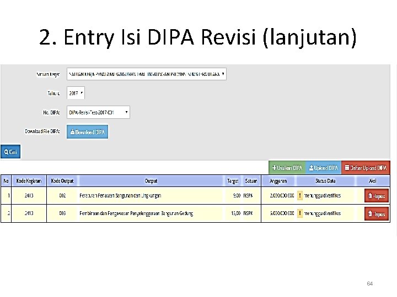The image size is (397, 297).
Task: Click the NSPK unit in the 9,00 row
Action: tap(248, 195)
